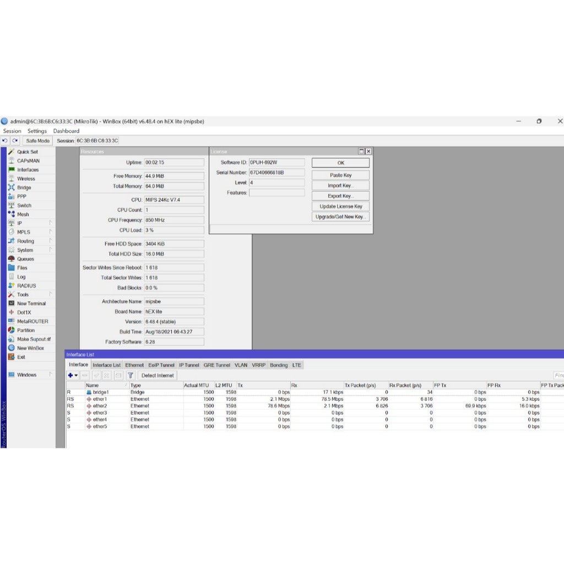Screen dimensions: 564x564
Task: Sort the table by the Name column header
Action: coord(105,386)
